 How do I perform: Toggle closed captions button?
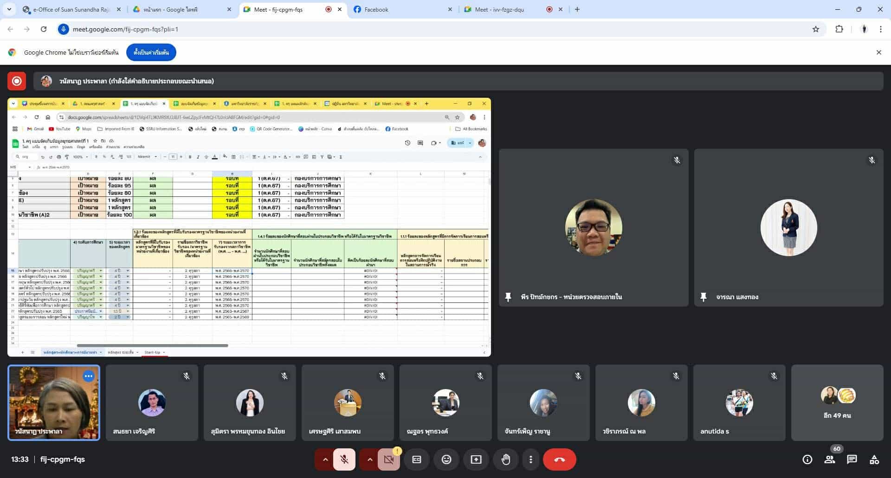click(417, 459)
